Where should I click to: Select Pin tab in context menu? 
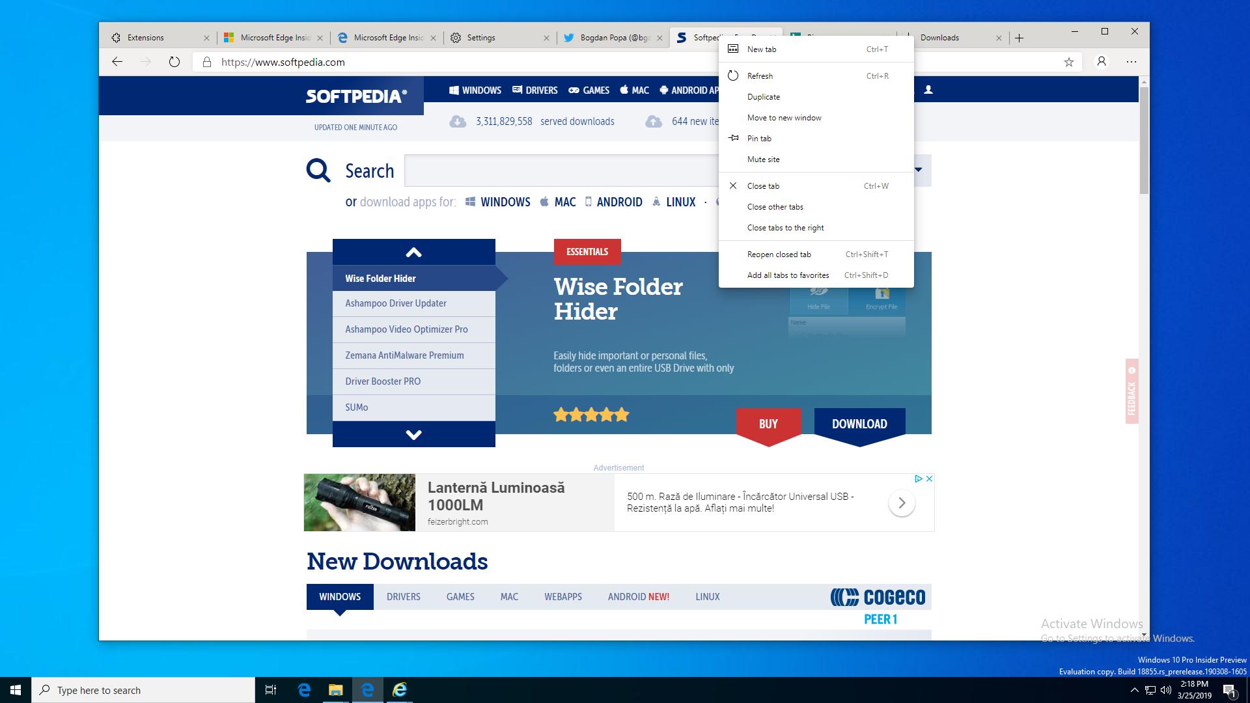click(816, 138)
